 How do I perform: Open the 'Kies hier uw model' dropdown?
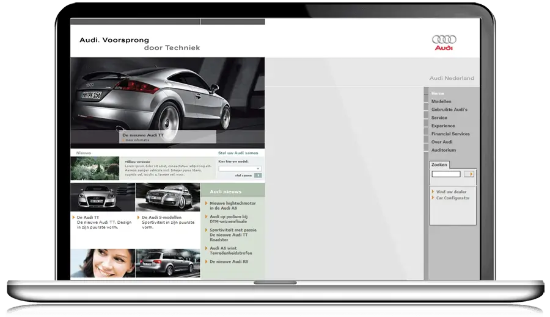[240, 169]
